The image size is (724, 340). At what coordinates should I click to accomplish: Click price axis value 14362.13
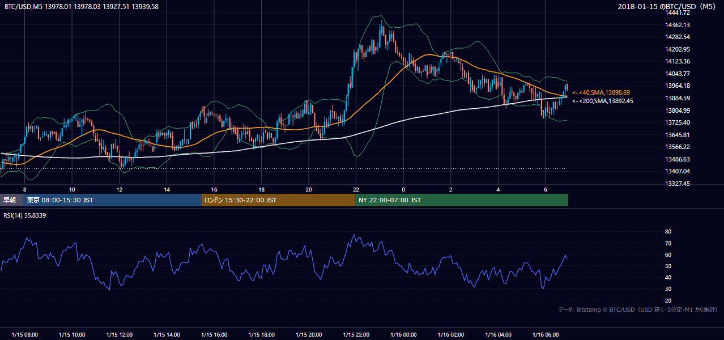point(678,25)
